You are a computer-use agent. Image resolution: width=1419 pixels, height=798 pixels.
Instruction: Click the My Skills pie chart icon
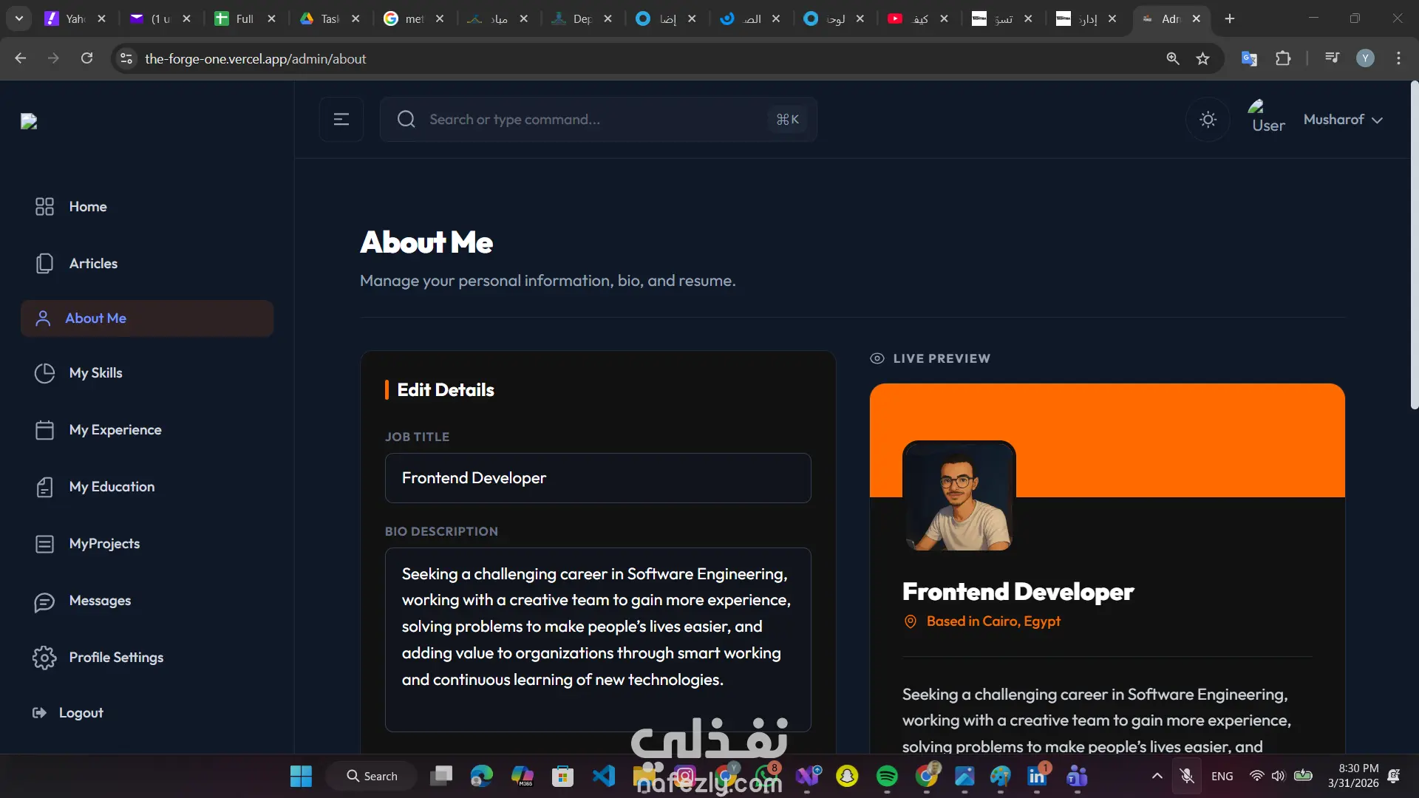[44, 373]
